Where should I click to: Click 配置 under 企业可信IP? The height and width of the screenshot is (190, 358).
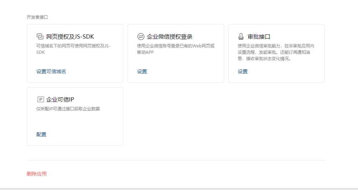coord(41,134)
